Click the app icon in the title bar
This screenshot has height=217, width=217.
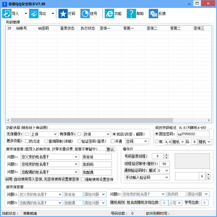click(x=4, y=4)
